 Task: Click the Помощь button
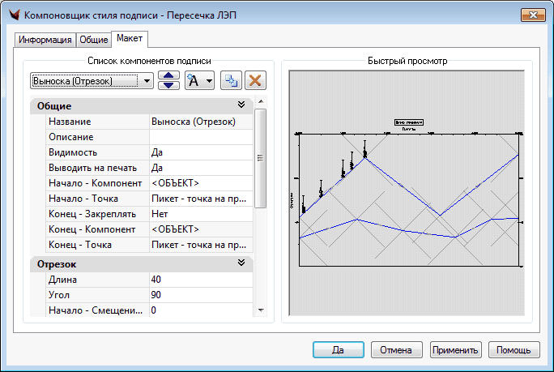coord(514,349)
